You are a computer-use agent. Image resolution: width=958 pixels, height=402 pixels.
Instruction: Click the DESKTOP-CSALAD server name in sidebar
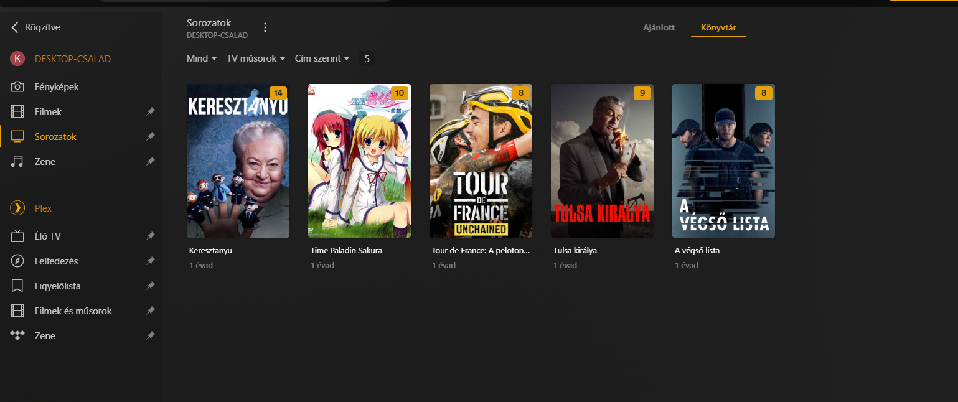73,59
